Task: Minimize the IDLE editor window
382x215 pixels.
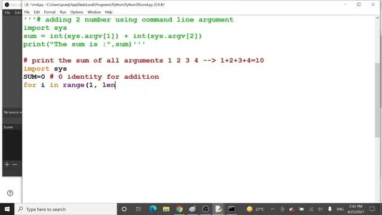Action: (x=345, y=4)
